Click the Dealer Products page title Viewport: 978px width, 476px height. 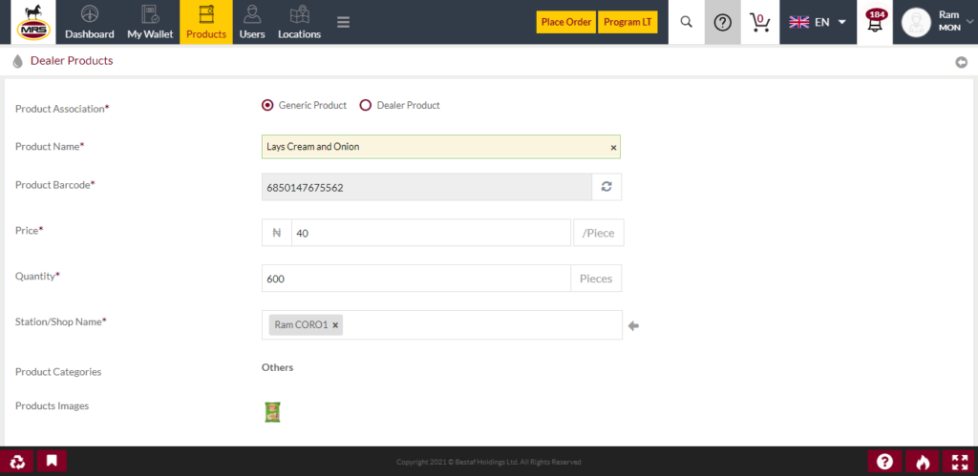(72, 60)
